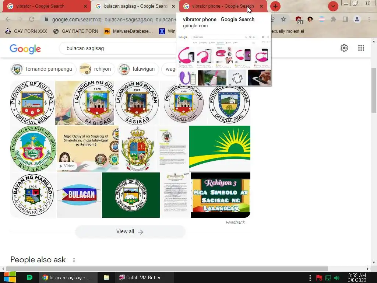
Task: Open the green-background Province of Bulacan seal
Action: (x=131, y=195)
